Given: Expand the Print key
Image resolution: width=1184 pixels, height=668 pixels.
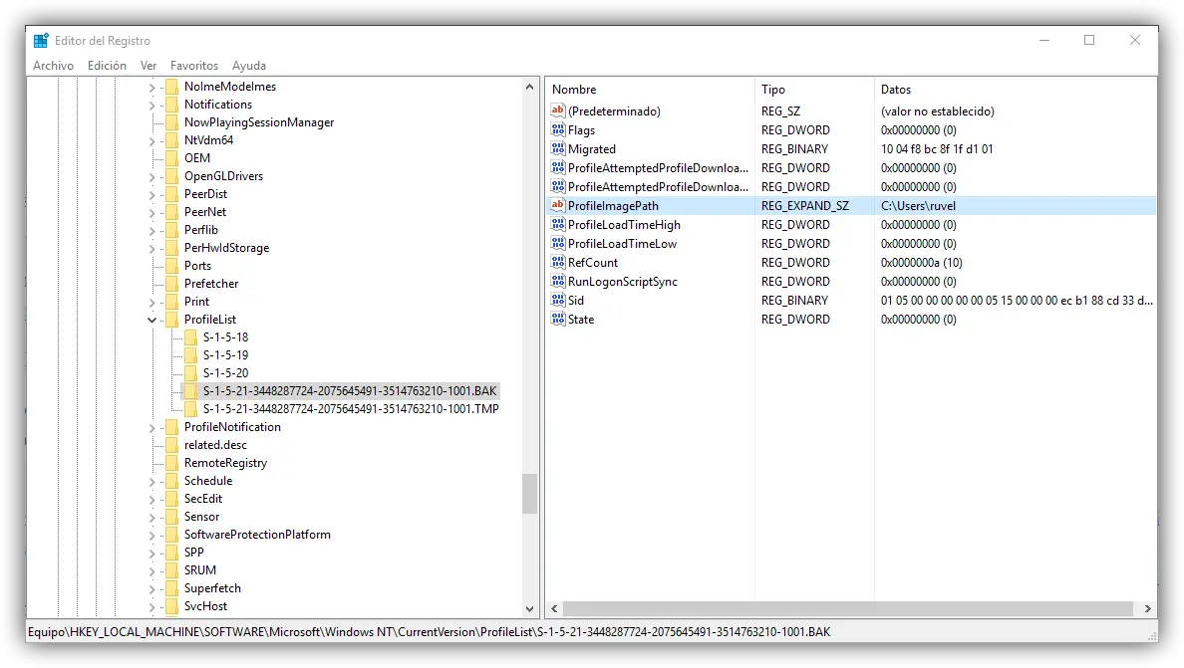Looking at the screenshot, I should 151,303.
